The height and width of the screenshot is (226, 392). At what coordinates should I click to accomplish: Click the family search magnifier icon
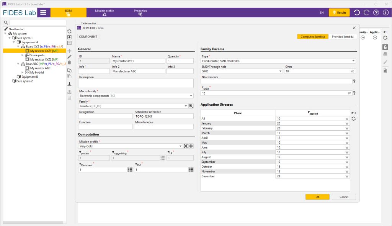tap(191, 106)
